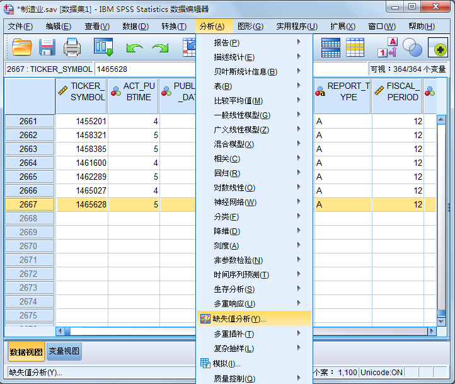Expand the 质量控制(Q) submenu
Viewport: 455px width, 384px height.
click(255, 378)
